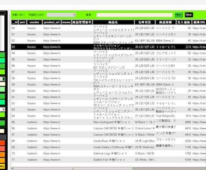Sort by the sort column header
The width and height of the screenshot is (206, 170).
click(x=22, y=22)
